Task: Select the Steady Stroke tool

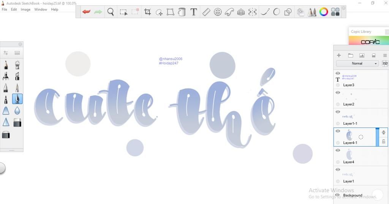Action: click(265, 12)
